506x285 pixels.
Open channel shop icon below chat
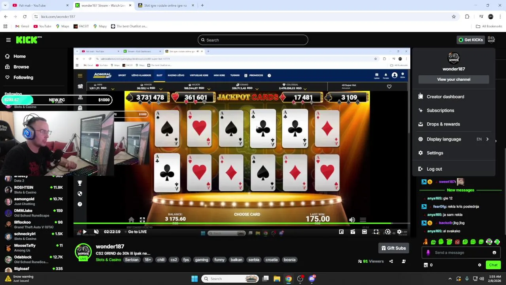point(426,265)
